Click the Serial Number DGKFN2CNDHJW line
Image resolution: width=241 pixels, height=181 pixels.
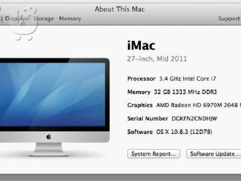pos(172,119)
